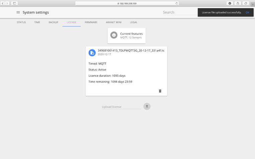
Task: Click the license file name text
Action: [131, 50]
